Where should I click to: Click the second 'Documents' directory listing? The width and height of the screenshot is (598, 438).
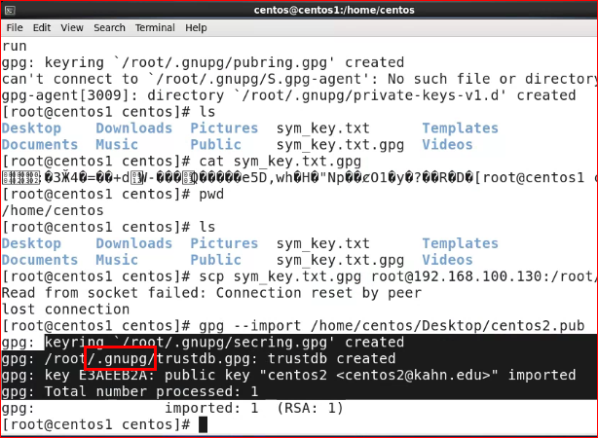[40, 260]
